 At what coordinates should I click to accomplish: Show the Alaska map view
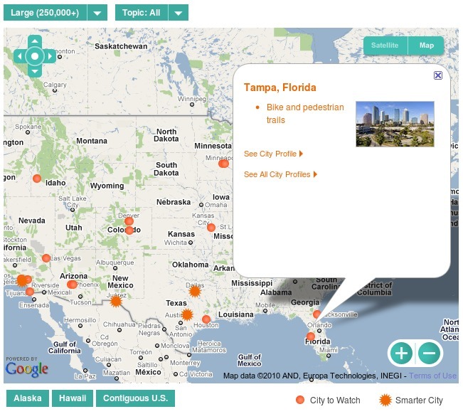[x=28, y=398]
